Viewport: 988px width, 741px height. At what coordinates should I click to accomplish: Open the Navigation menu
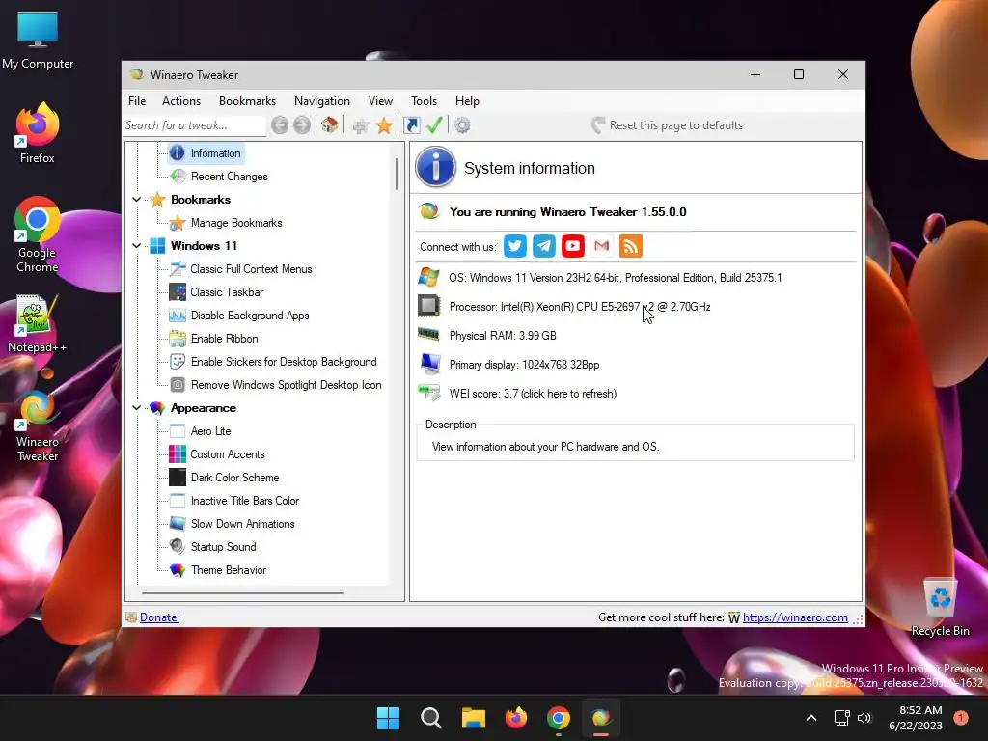(321, 101)
